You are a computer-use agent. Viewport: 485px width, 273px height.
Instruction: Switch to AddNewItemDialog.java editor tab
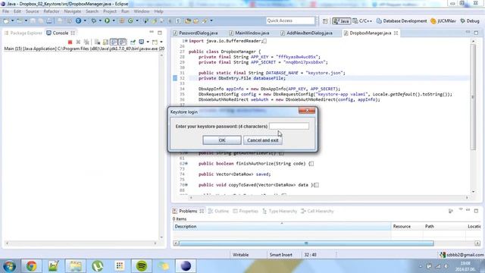pos(306,33)
